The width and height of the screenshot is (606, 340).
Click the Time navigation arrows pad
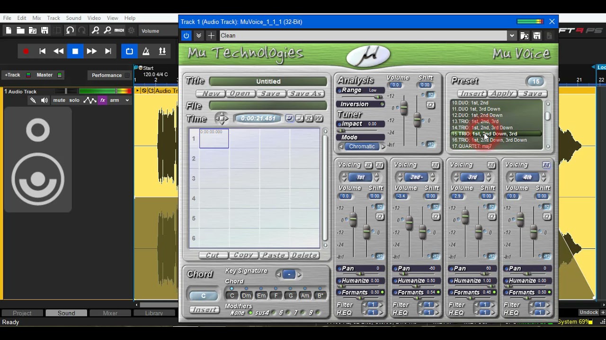(222, 118)
